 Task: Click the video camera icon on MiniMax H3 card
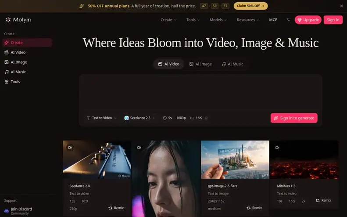(x=277, y=148)
